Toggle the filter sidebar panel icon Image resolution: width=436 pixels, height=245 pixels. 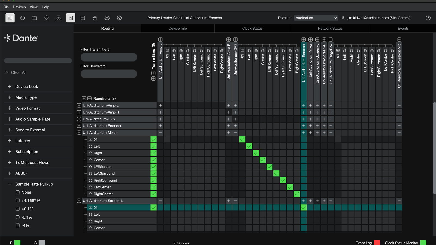(10, 18)
